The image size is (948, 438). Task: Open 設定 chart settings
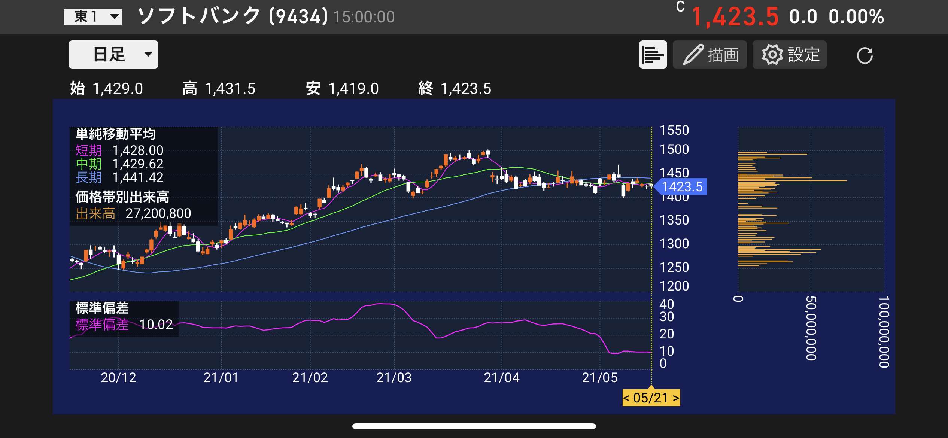pyautogui.click(x=789, y=55)
